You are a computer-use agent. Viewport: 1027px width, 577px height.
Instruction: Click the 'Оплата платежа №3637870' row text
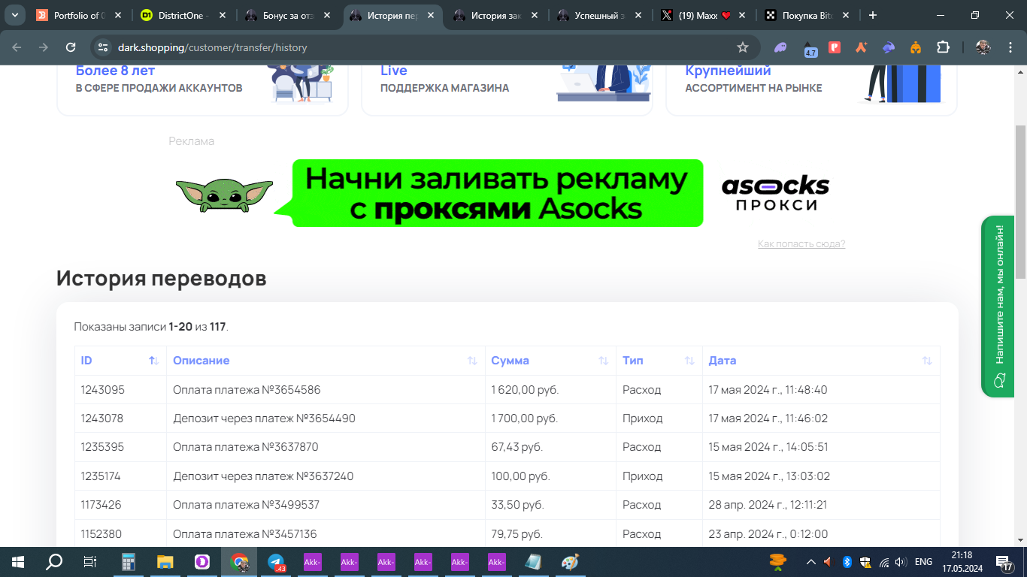pos(246,447)
